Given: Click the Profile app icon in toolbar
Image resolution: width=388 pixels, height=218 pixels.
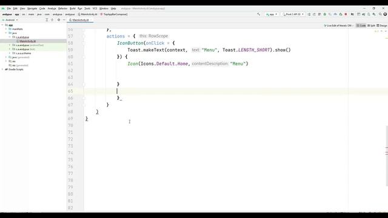Looking at the screenshot, I should tap(335, 15).
